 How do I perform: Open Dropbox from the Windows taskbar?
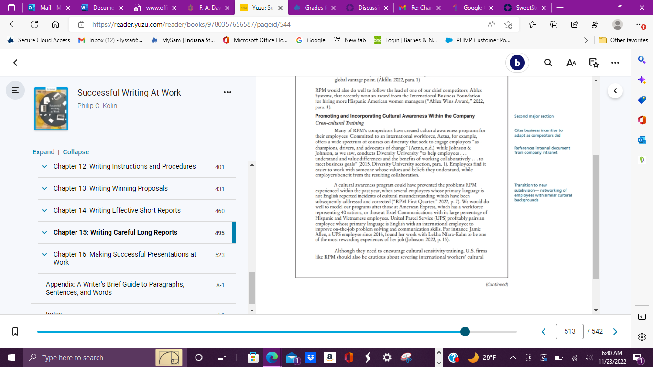311,357
